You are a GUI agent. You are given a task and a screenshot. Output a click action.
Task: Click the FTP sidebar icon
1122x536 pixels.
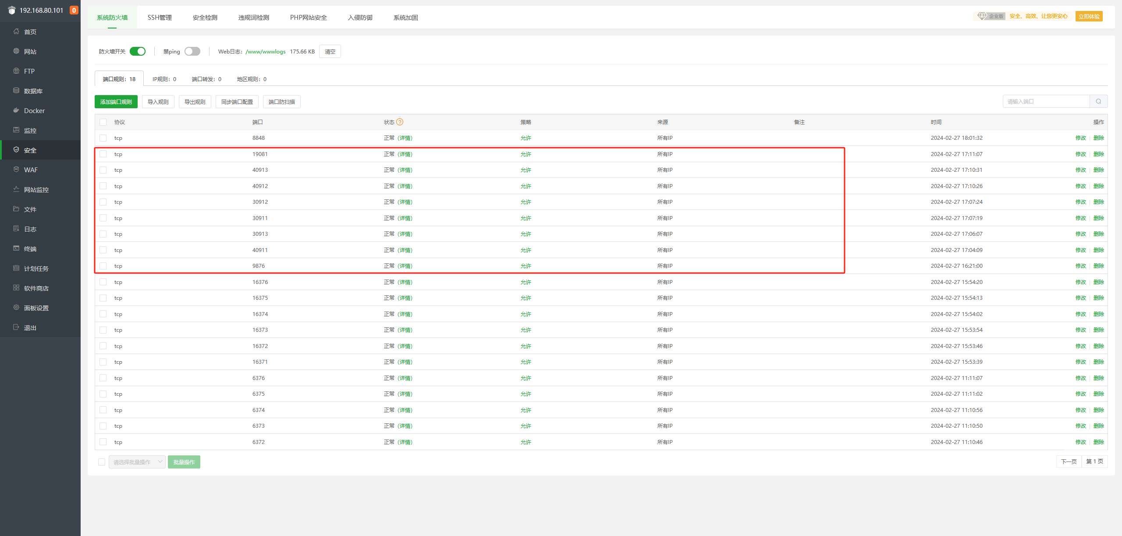point(16,71)
